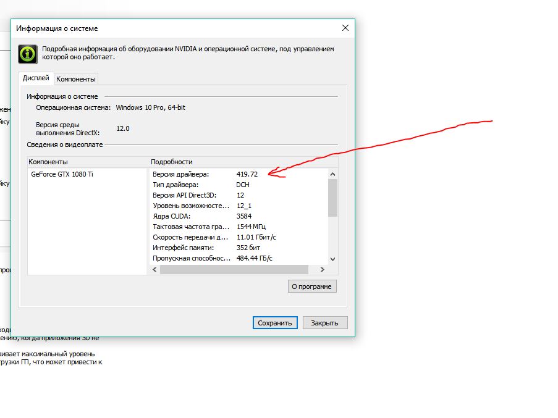Image resolution: width=558 pixels, height=418 pixels.
Task: Click the horizontal scrollbar thumb
Action: pos(234,269)
